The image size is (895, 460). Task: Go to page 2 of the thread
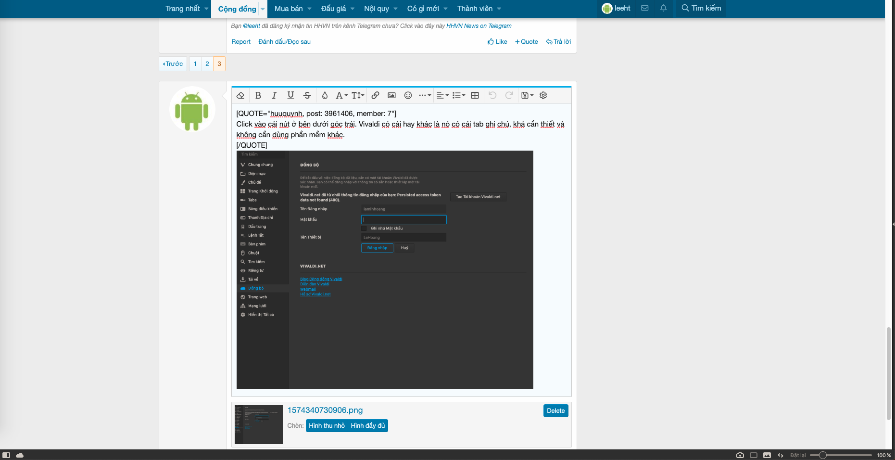tap(207, 64)
